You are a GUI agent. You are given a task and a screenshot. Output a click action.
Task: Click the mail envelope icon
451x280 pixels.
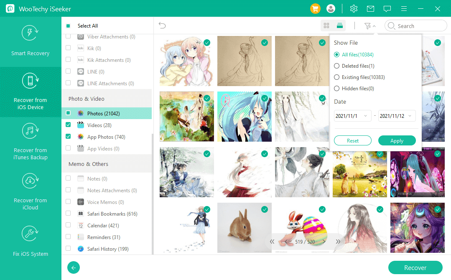[x=370, y=8]
